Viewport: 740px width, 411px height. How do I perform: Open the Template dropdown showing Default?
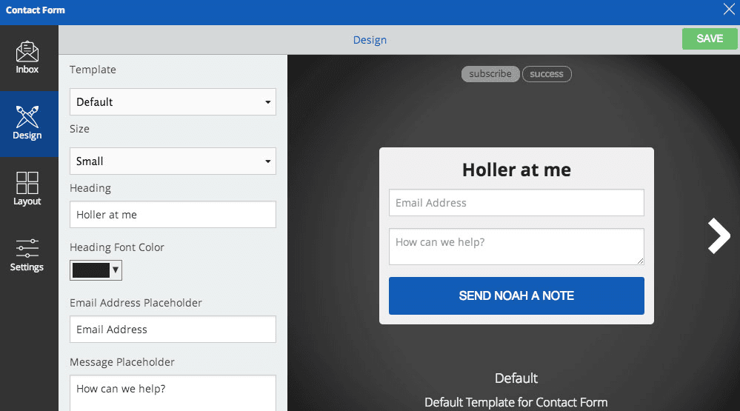173,102
